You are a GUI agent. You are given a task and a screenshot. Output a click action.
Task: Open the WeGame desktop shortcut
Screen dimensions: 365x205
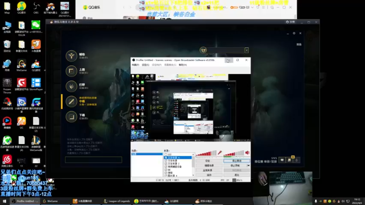(21, 65)
